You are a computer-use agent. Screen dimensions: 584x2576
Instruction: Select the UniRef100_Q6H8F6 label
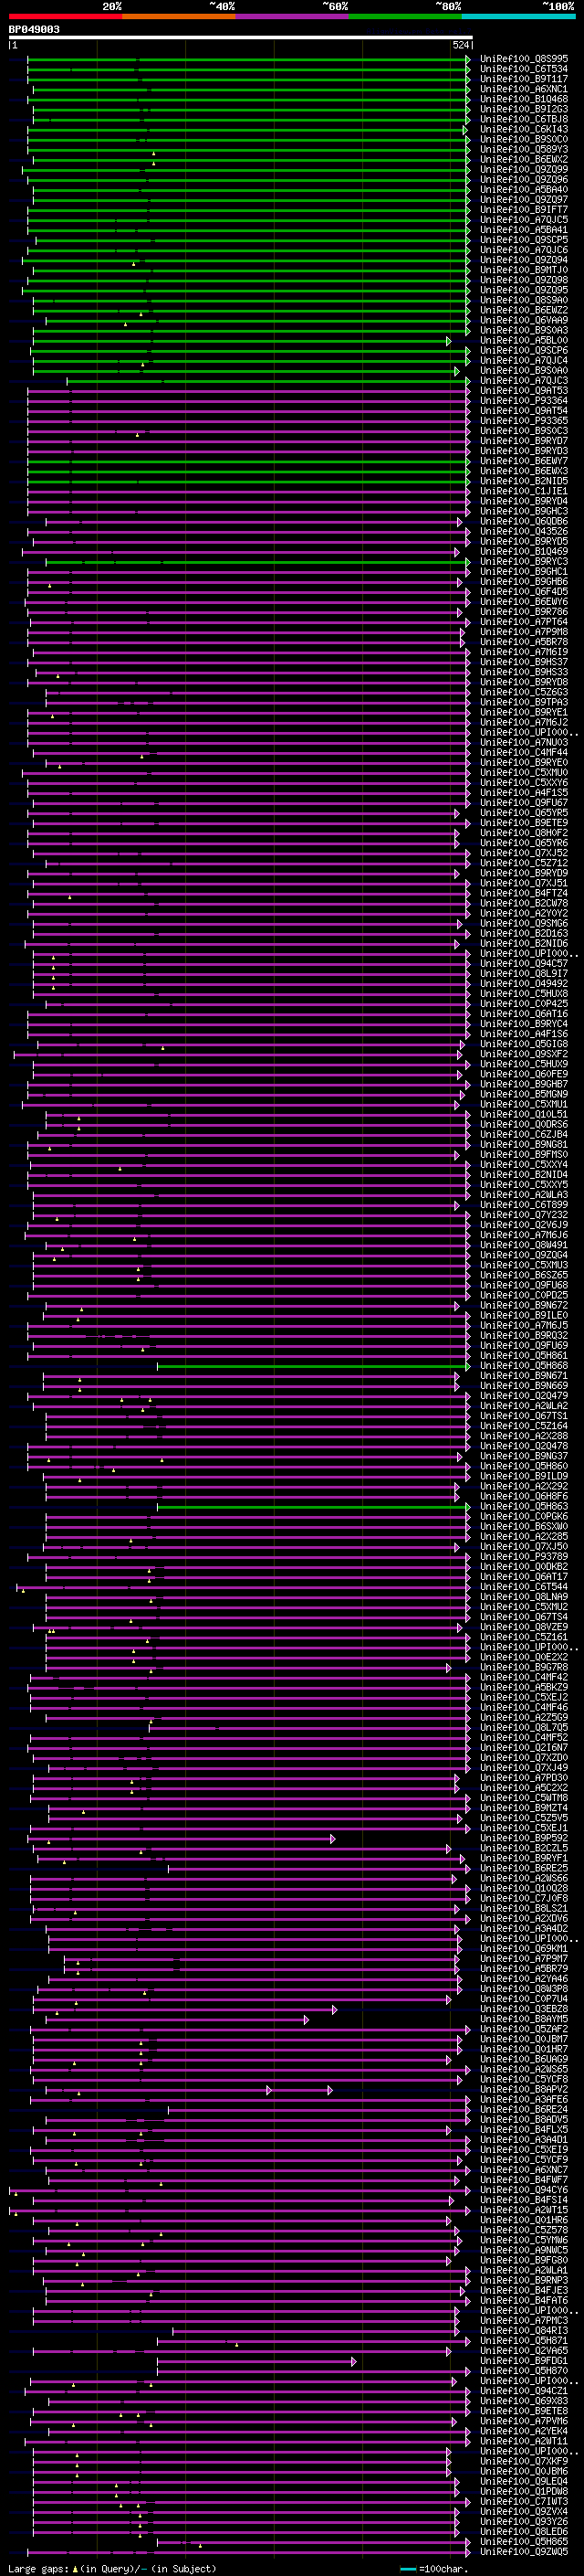[524, 1496]
